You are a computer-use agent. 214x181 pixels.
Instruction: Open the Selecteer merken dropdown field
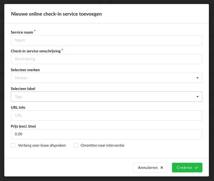[102, 78]
